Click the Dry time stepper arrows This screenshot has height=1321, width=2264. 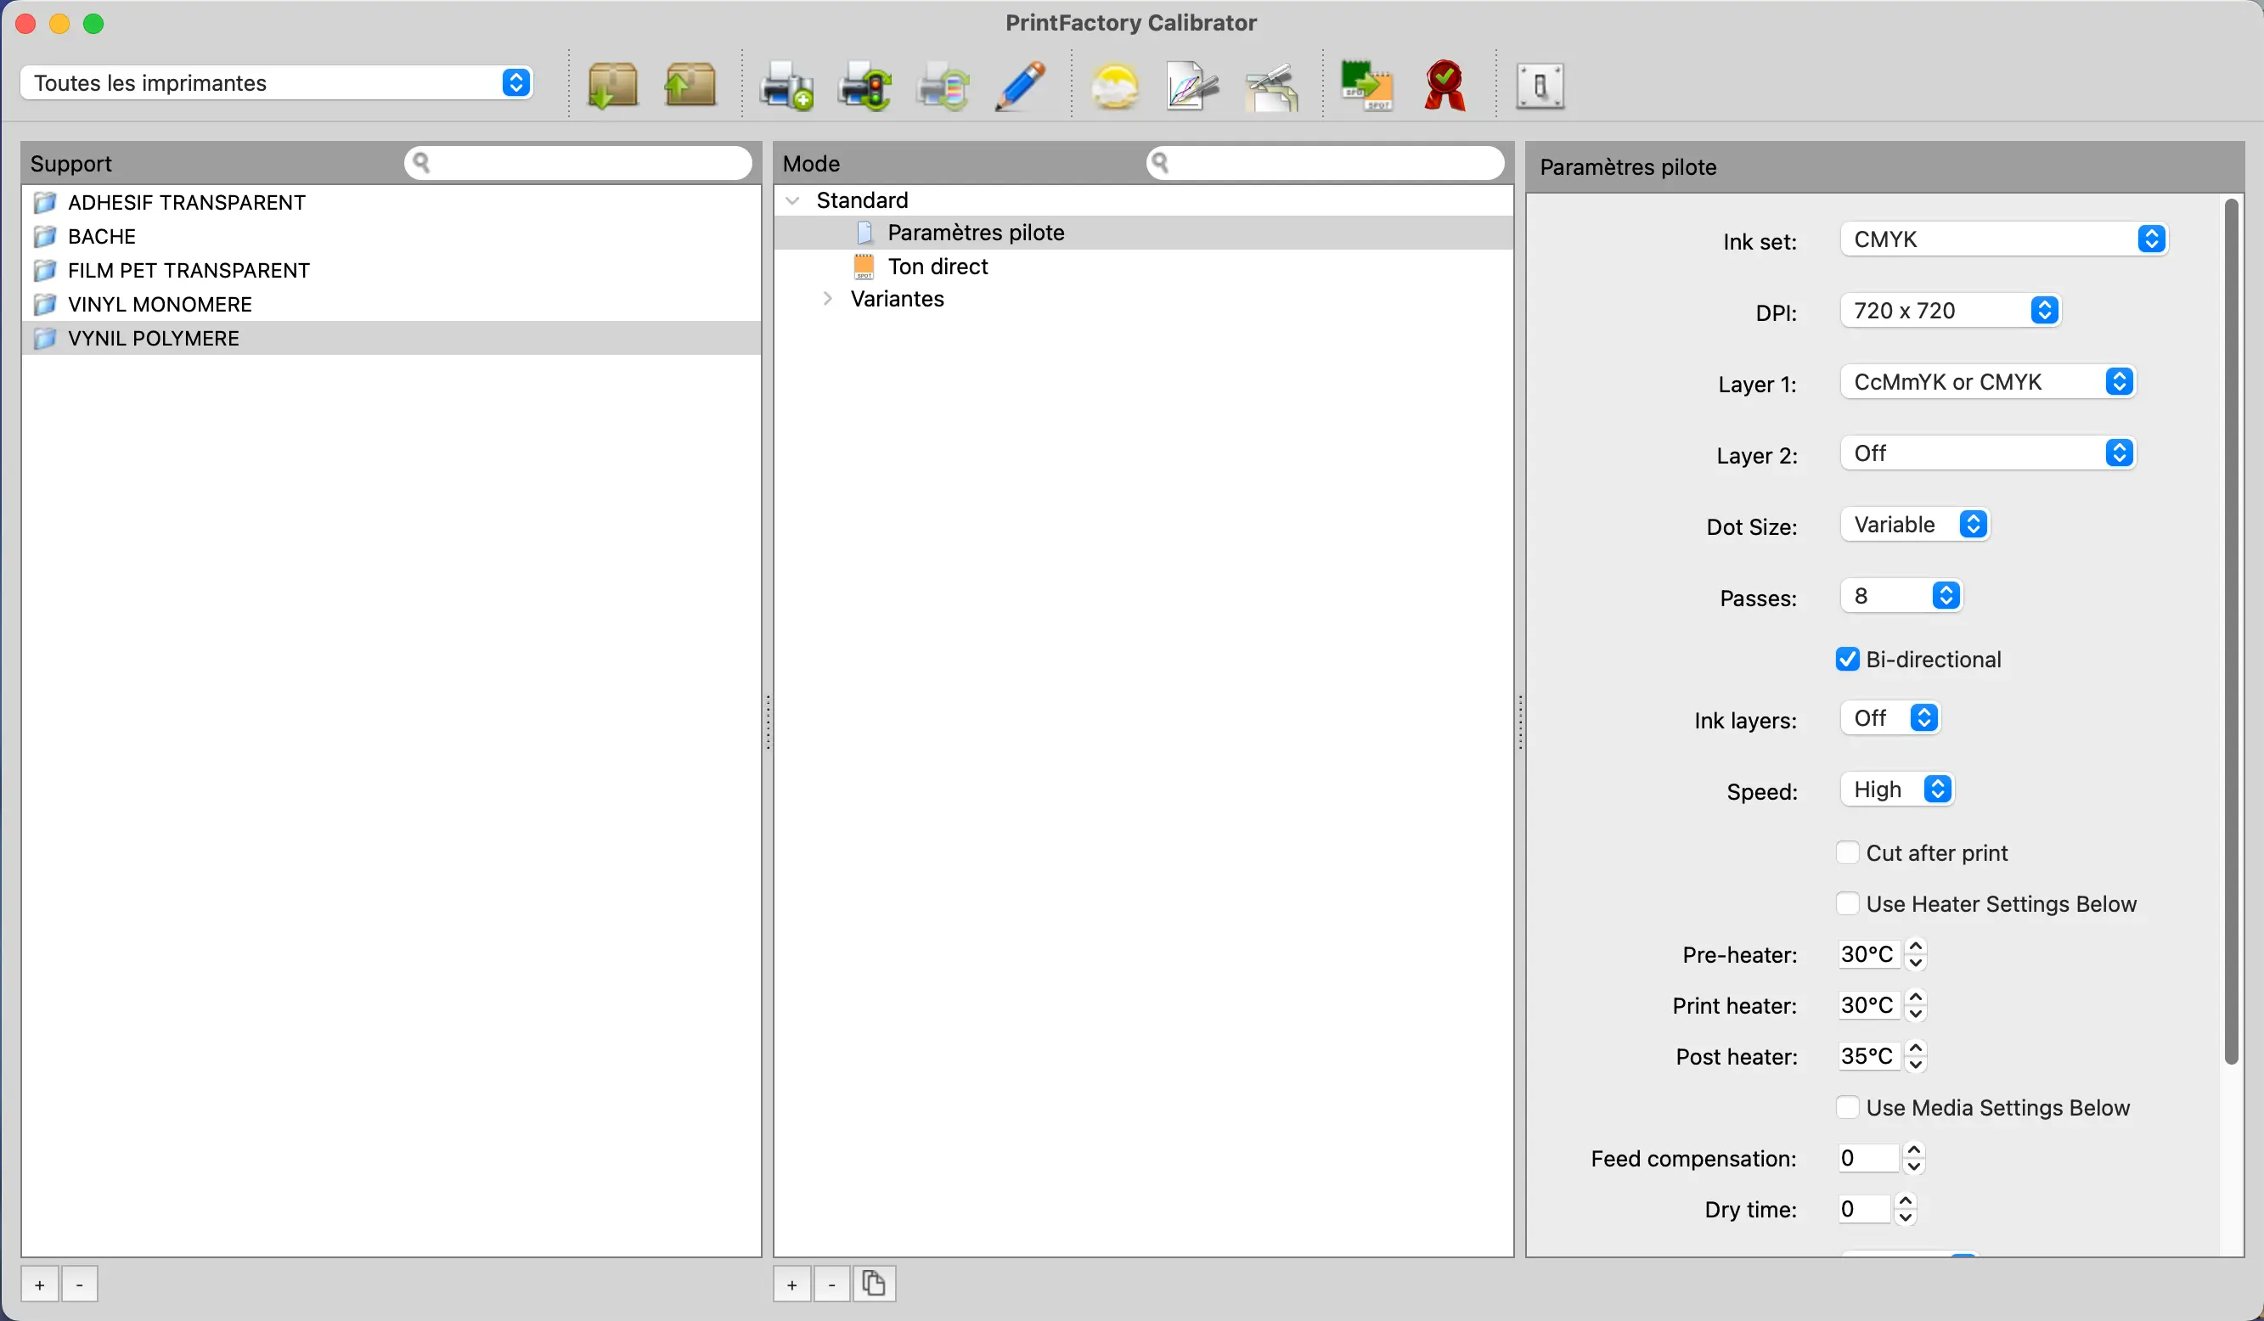pos(1905,1209)
